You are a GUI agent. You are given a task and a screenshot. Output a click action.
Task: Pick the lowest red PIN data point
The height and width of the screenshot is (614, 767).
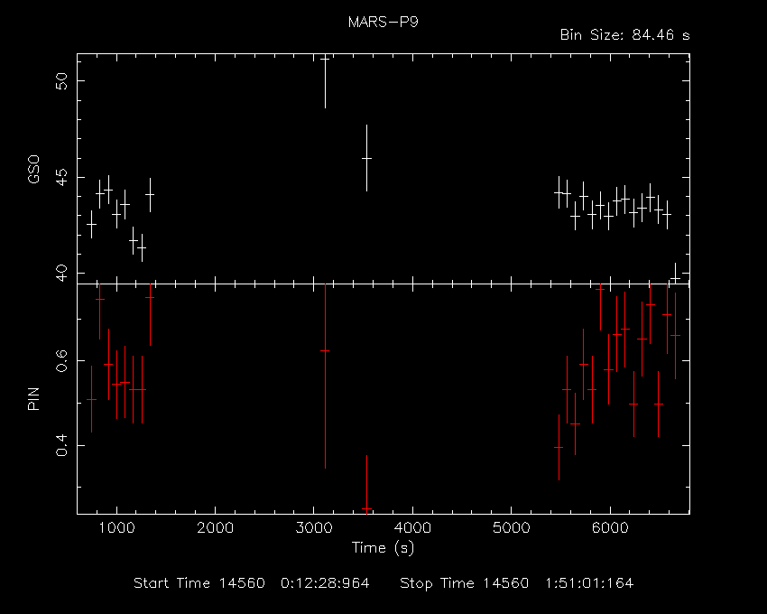[366, 509]
